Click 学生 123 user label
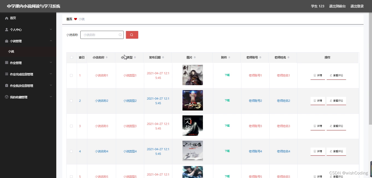372x178 pixels. click(x=318, y=6)
